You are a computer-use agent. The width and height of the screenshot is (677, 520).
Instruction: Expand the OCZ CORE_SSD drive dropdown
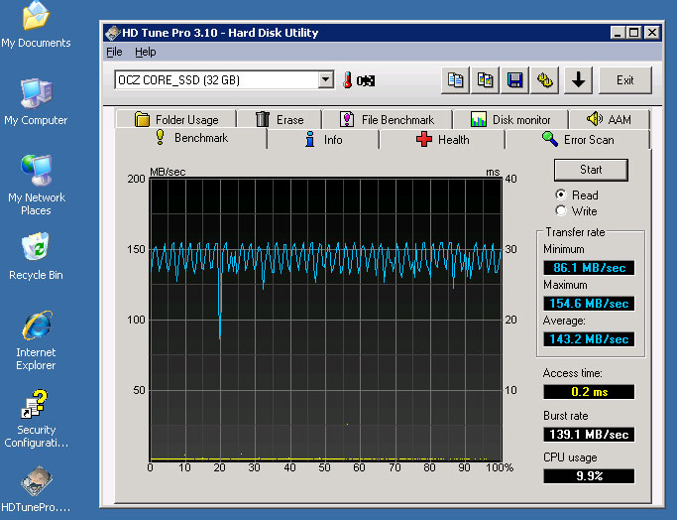click(325, 80)
